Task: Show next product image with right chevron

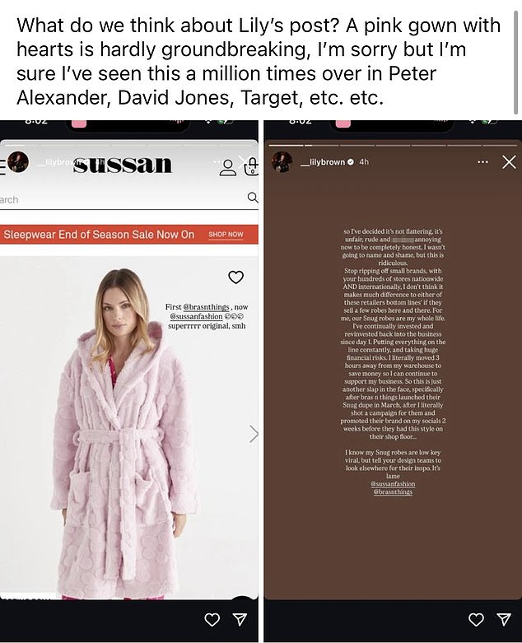Action: tap(254, 434)
